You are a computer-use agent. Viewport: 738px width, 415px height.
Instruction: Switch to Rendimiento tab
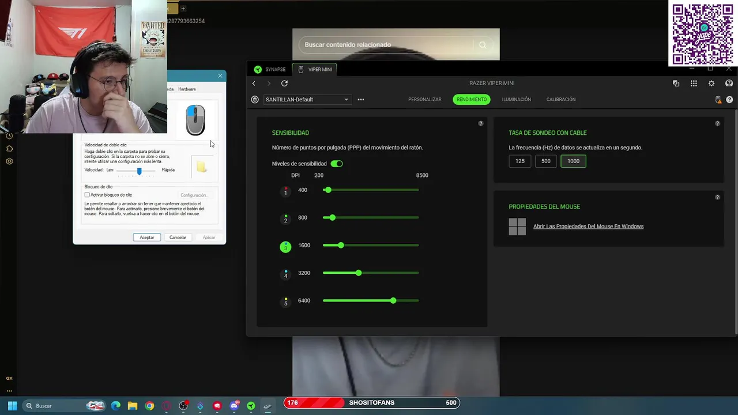(x=472, y=100)
